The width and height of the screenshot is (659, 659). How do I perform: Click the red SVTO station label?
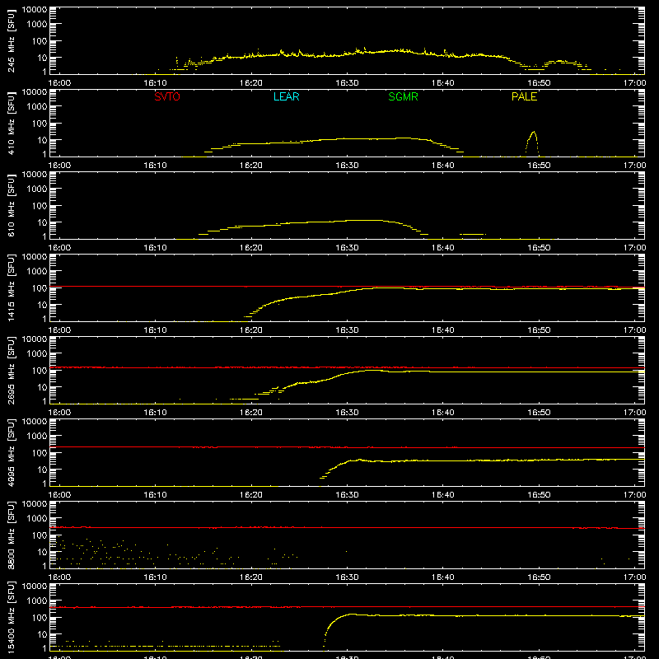tap(167, 96)
